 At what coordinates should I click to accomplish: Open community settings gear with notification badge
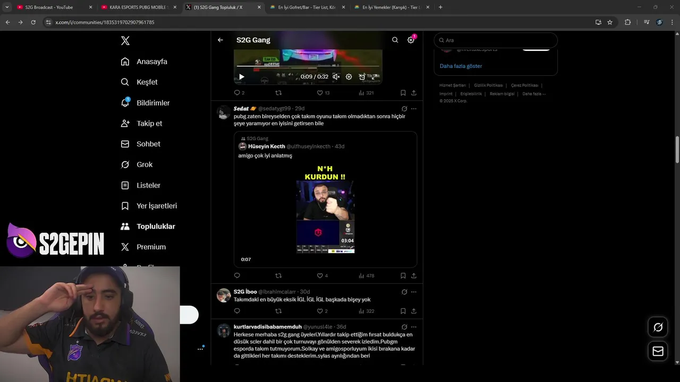[x=411, y=40]
